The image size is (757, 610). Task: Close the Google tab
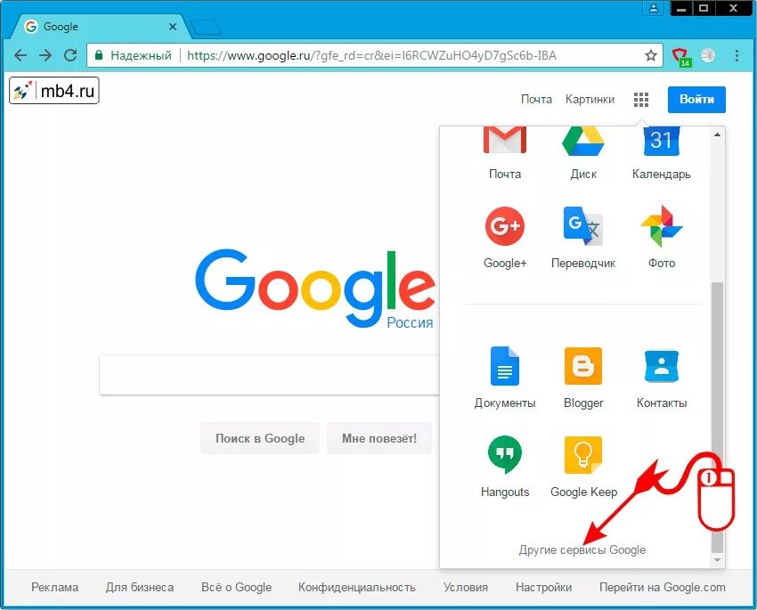click(173, 27)
